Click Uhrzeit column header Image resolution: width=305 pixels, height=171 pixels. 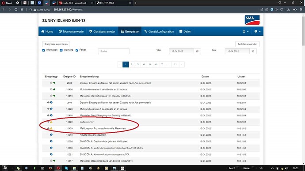point(241,77)
